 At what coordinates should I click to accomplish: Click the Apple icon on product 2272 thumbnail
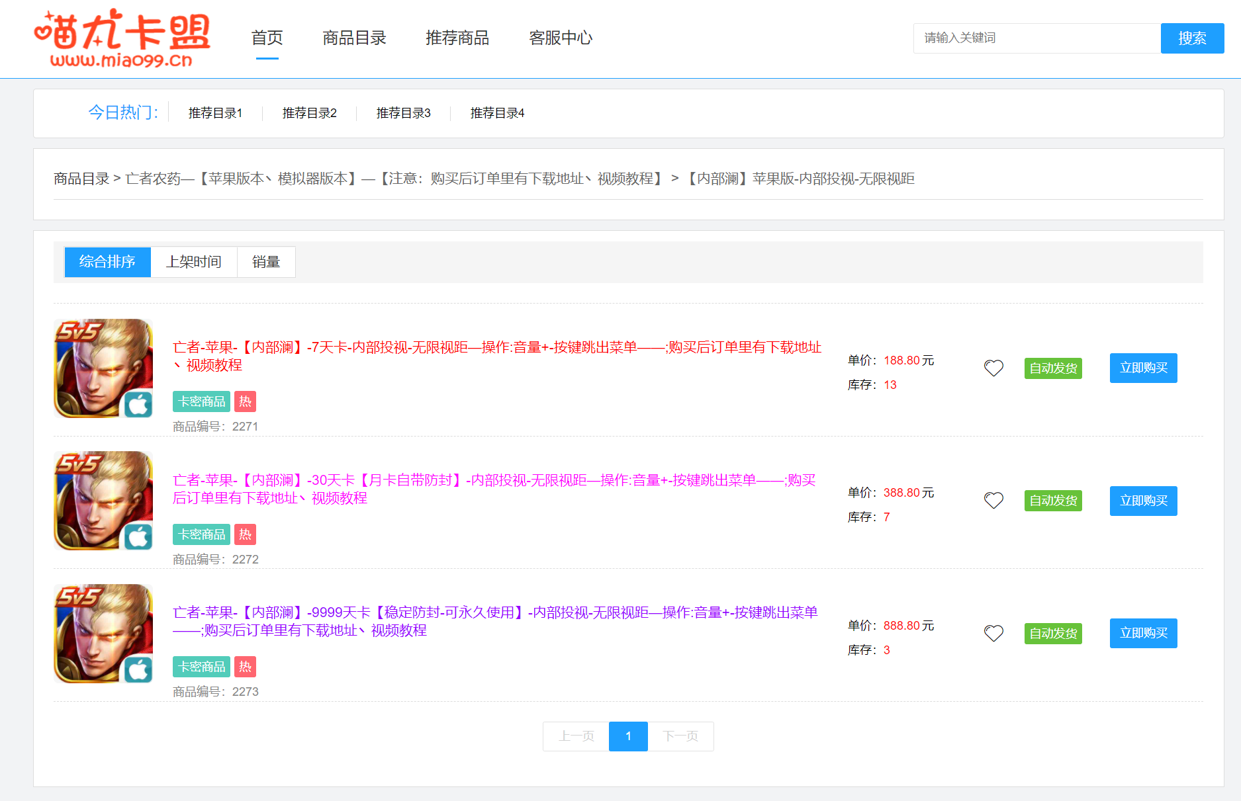click(x=138, y=537)
